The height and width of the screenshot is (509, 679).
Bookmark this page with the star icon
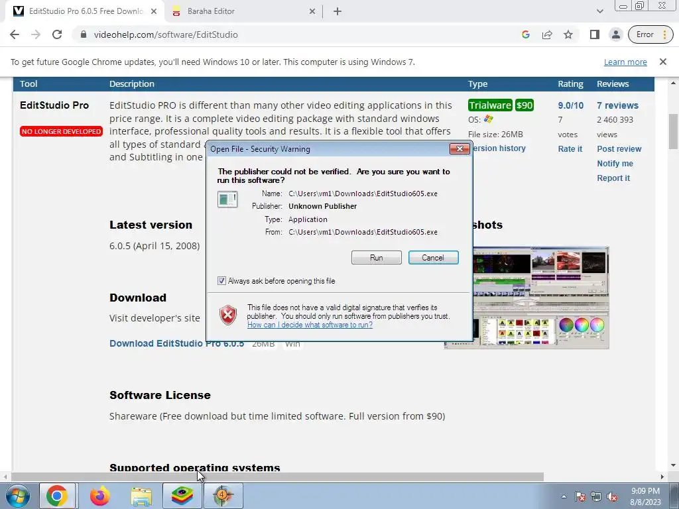568,34
